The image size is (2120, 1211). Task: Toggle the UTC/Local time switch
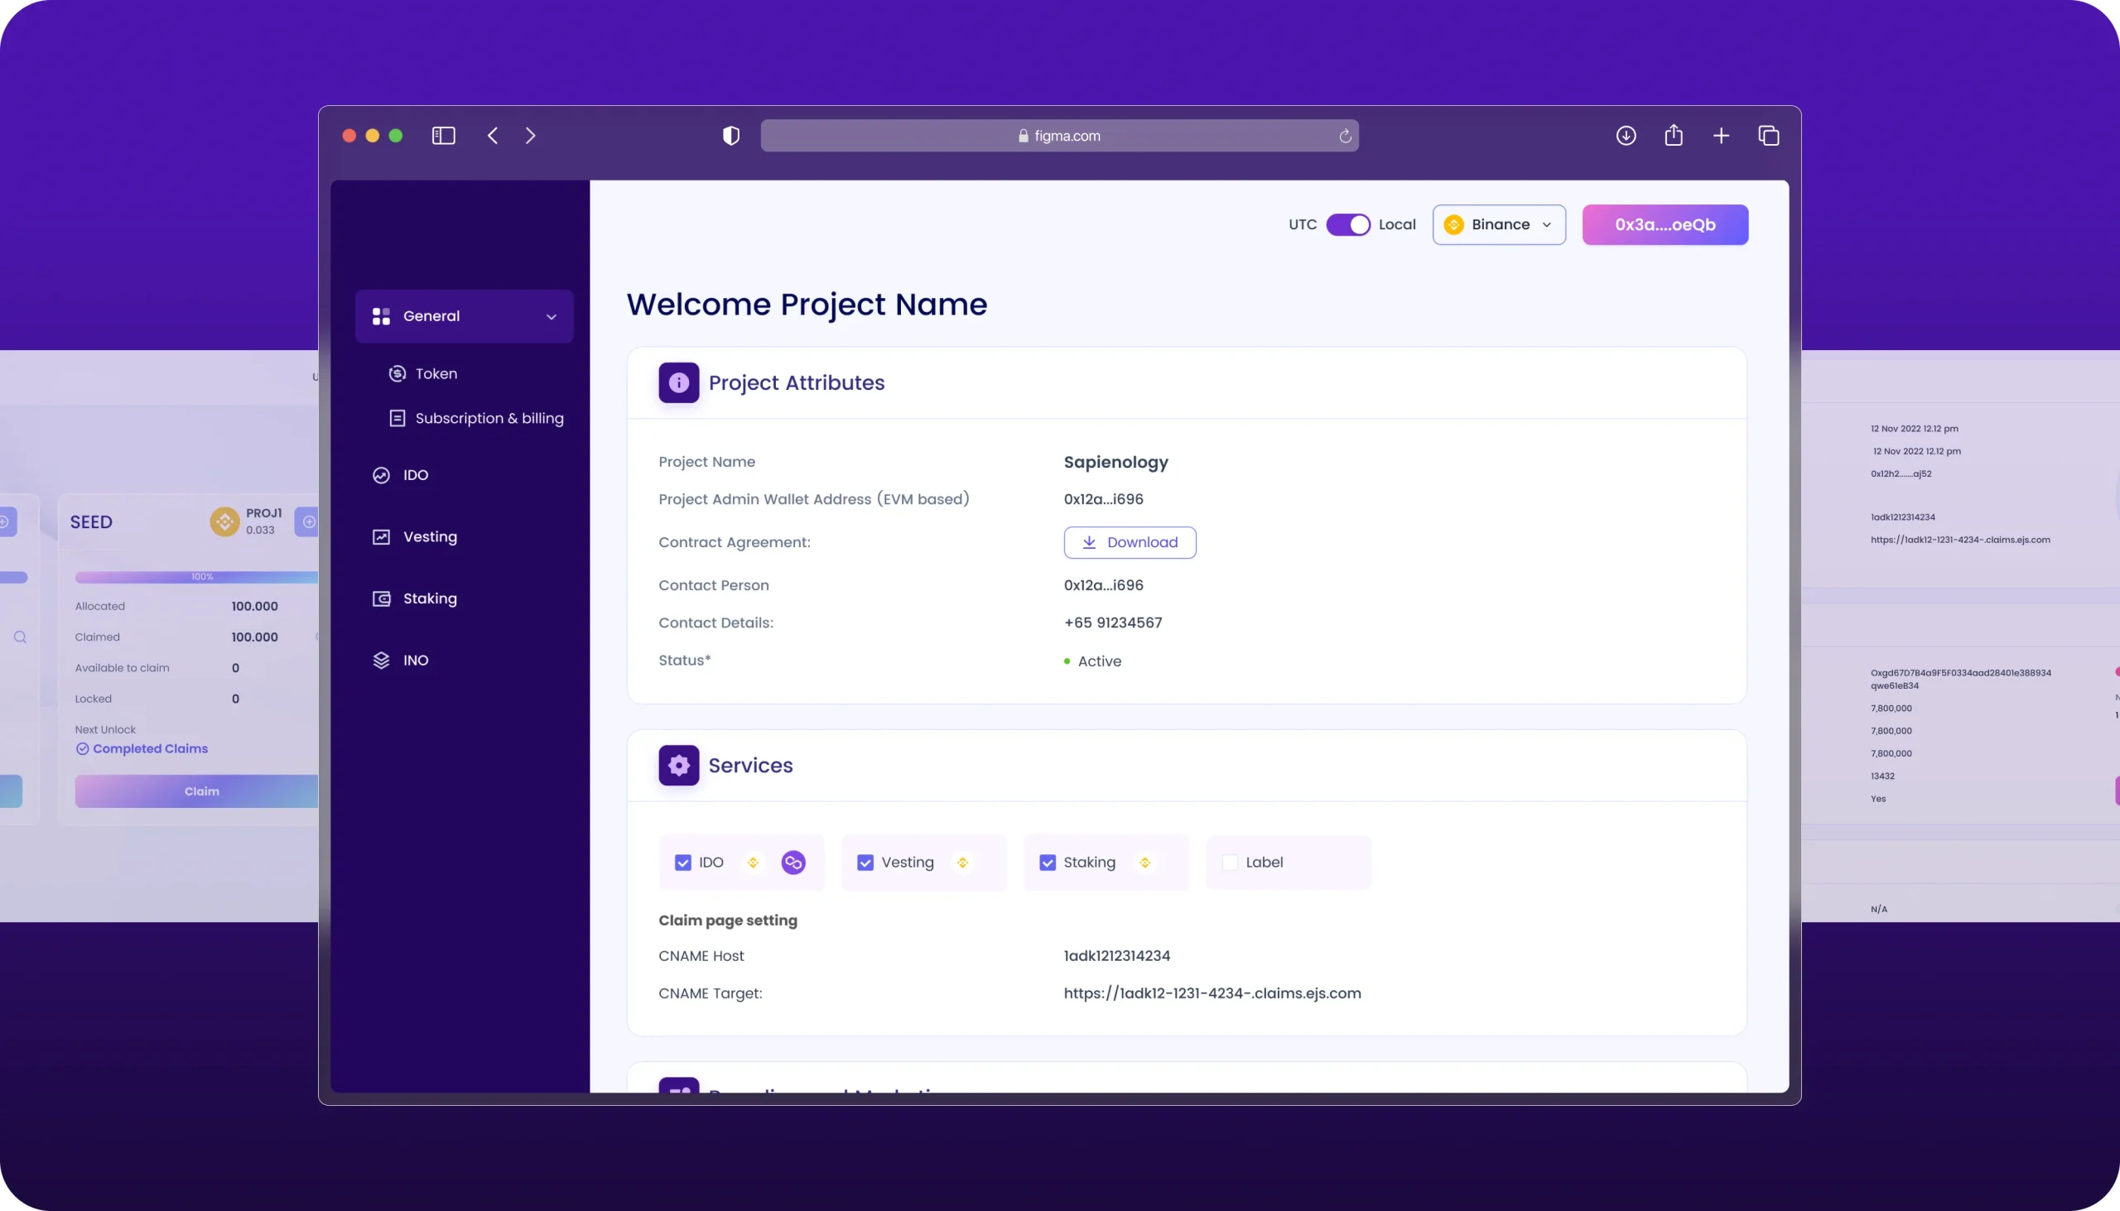coord(1348,224)
